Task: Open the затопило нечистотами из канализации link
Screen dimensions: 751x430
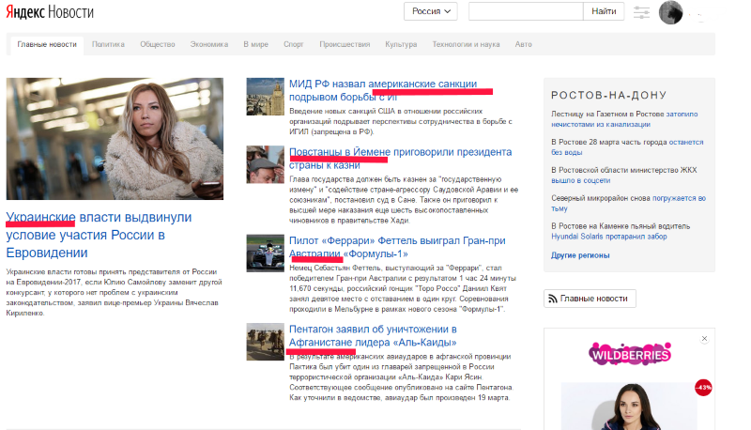Action: [x=624, y=119]
